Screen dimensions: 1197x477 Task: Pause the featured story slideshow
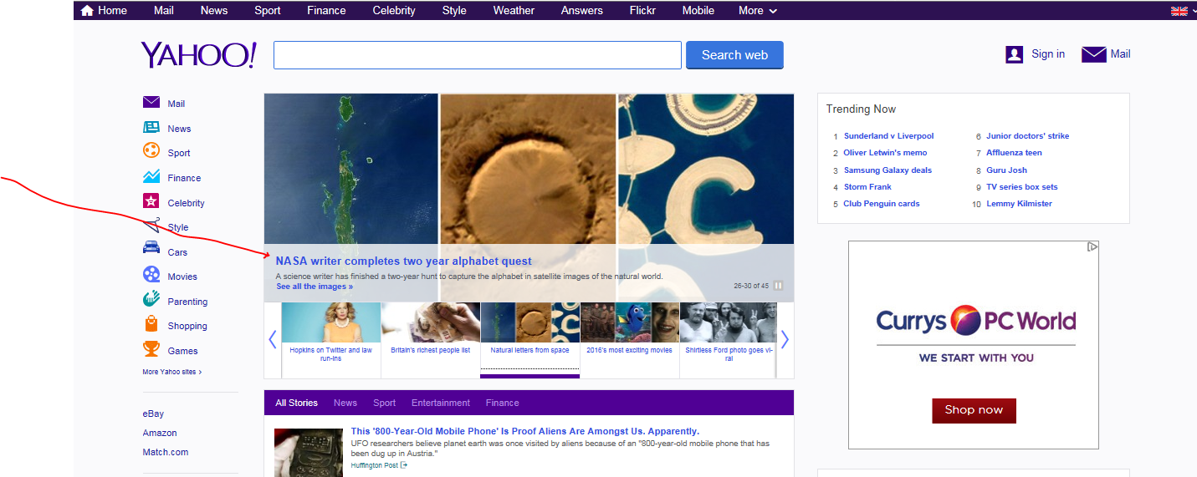(779, 286)
